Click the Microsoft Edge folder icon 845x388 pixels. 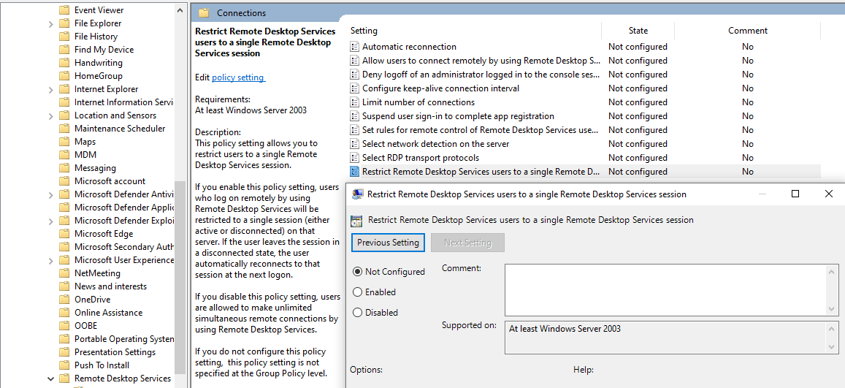point(64,234)
